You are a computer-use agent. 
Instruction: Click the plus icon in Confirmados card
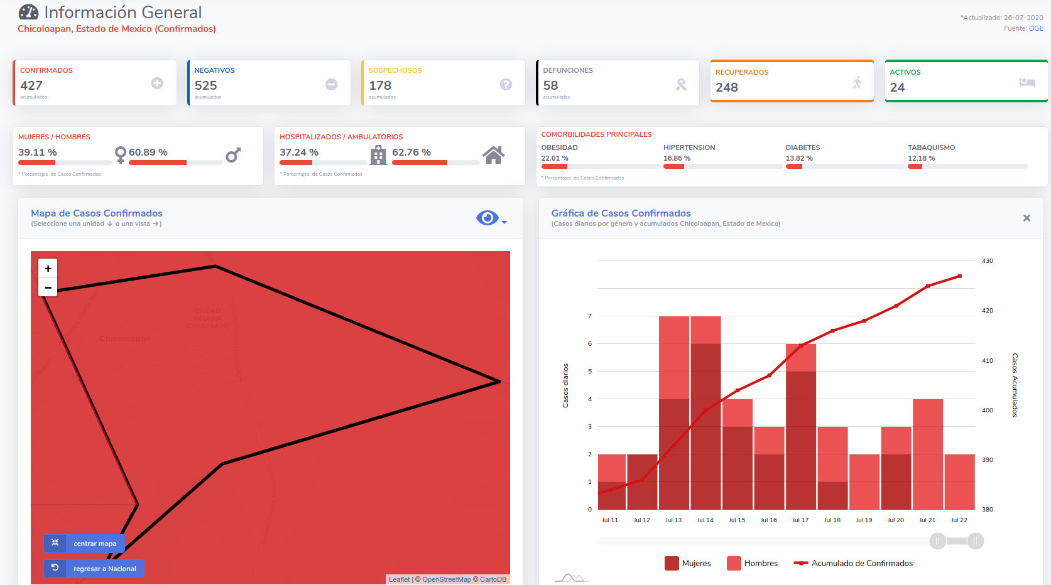coord(157,83)
